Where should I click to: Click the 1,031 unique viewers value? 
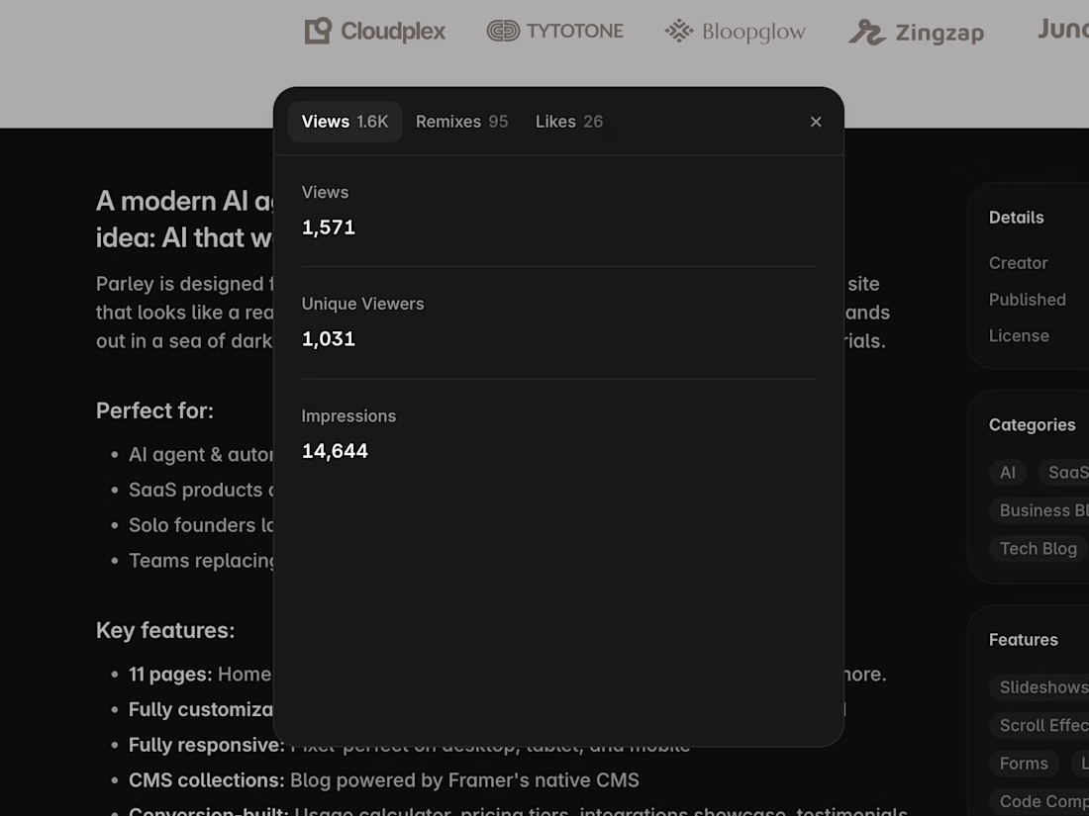click(x=329, y=339)
